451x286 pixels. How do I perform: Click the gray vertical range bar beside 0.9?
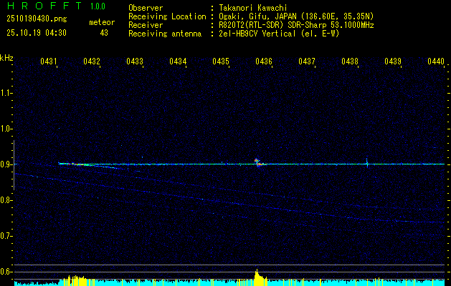[14, 164]
